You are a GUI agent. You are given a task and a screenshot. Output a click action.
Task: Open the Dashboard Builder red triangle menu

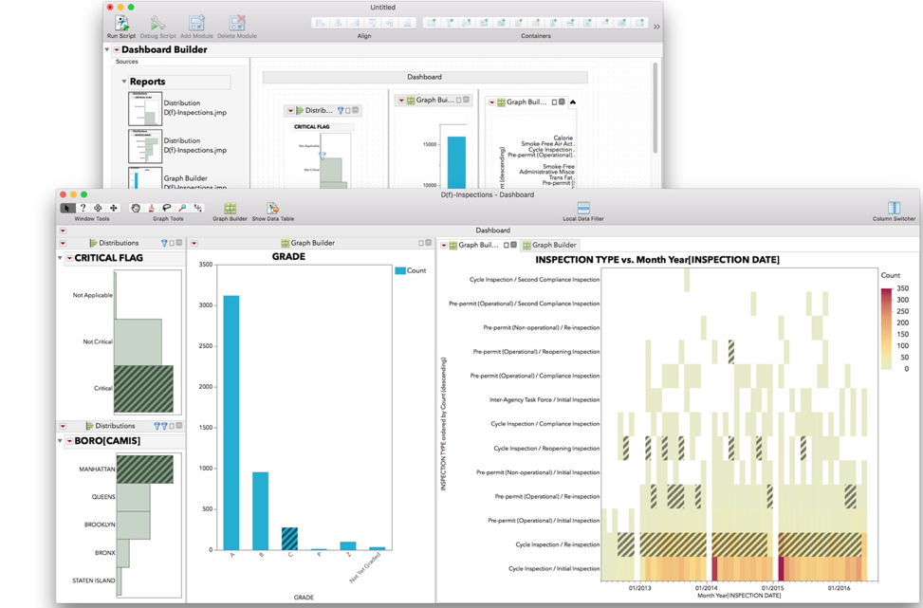[117, 50]
